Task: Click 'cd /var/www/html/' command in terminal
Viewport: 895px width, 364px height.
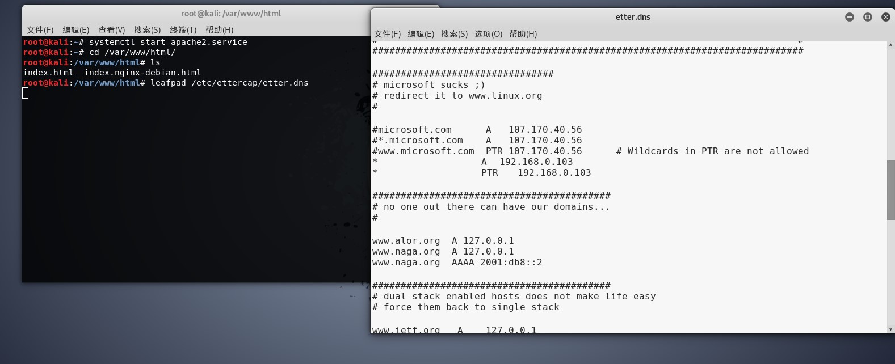Action: point(132,52)
